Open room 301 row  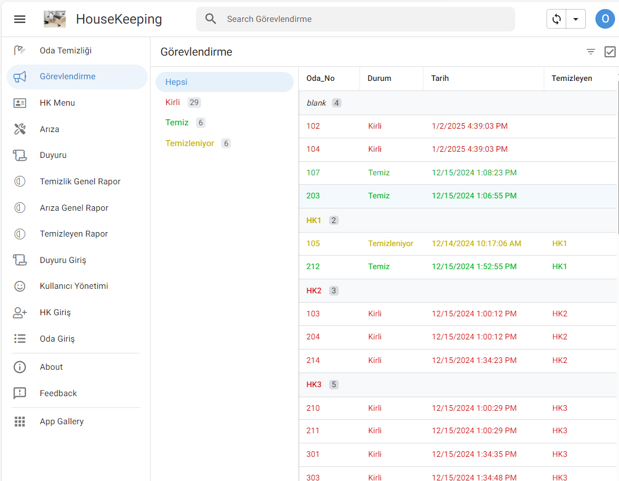[x=458, y=455]
